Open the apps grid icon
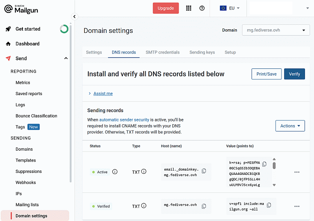 tap(189, 8)
